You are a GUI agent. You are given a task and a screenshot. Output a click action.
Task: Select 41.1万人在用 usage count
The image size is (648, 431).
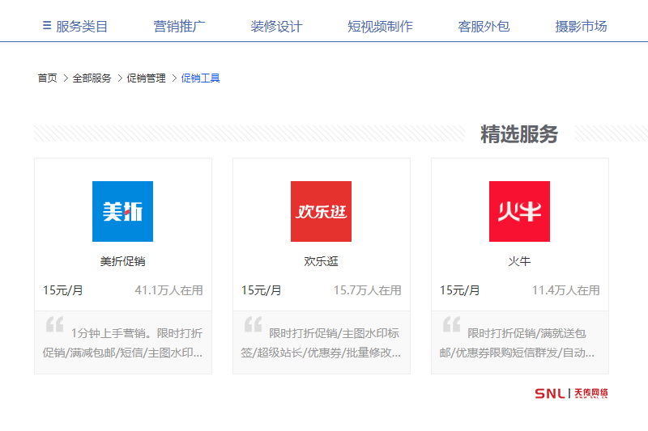(x=168, y=290)
